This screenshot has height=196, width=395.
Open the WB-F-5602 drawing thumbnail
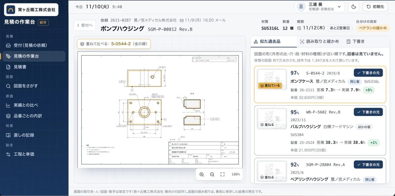(x=272, y=118)
